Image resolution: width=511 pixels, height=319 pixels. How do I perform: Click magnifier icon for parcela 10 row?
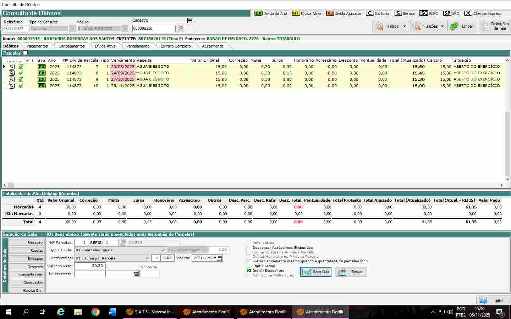click(x=12, y=86)
